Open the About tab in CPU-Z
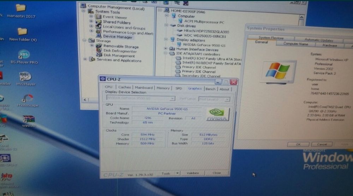The image size is (353, 196). (224, 89)
